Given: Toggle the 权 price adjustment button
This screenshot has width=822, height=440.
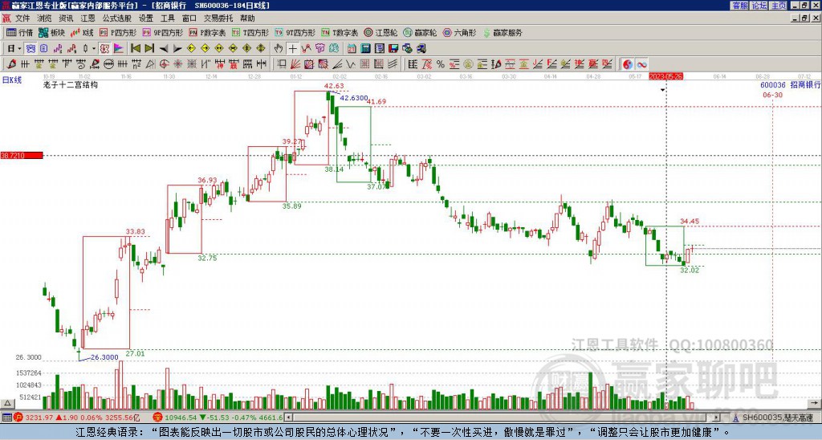Looking at the screenshot, I should [104, 48].
